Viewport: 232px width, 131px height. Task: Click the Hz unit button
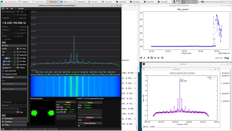click(x=25, y=23)
